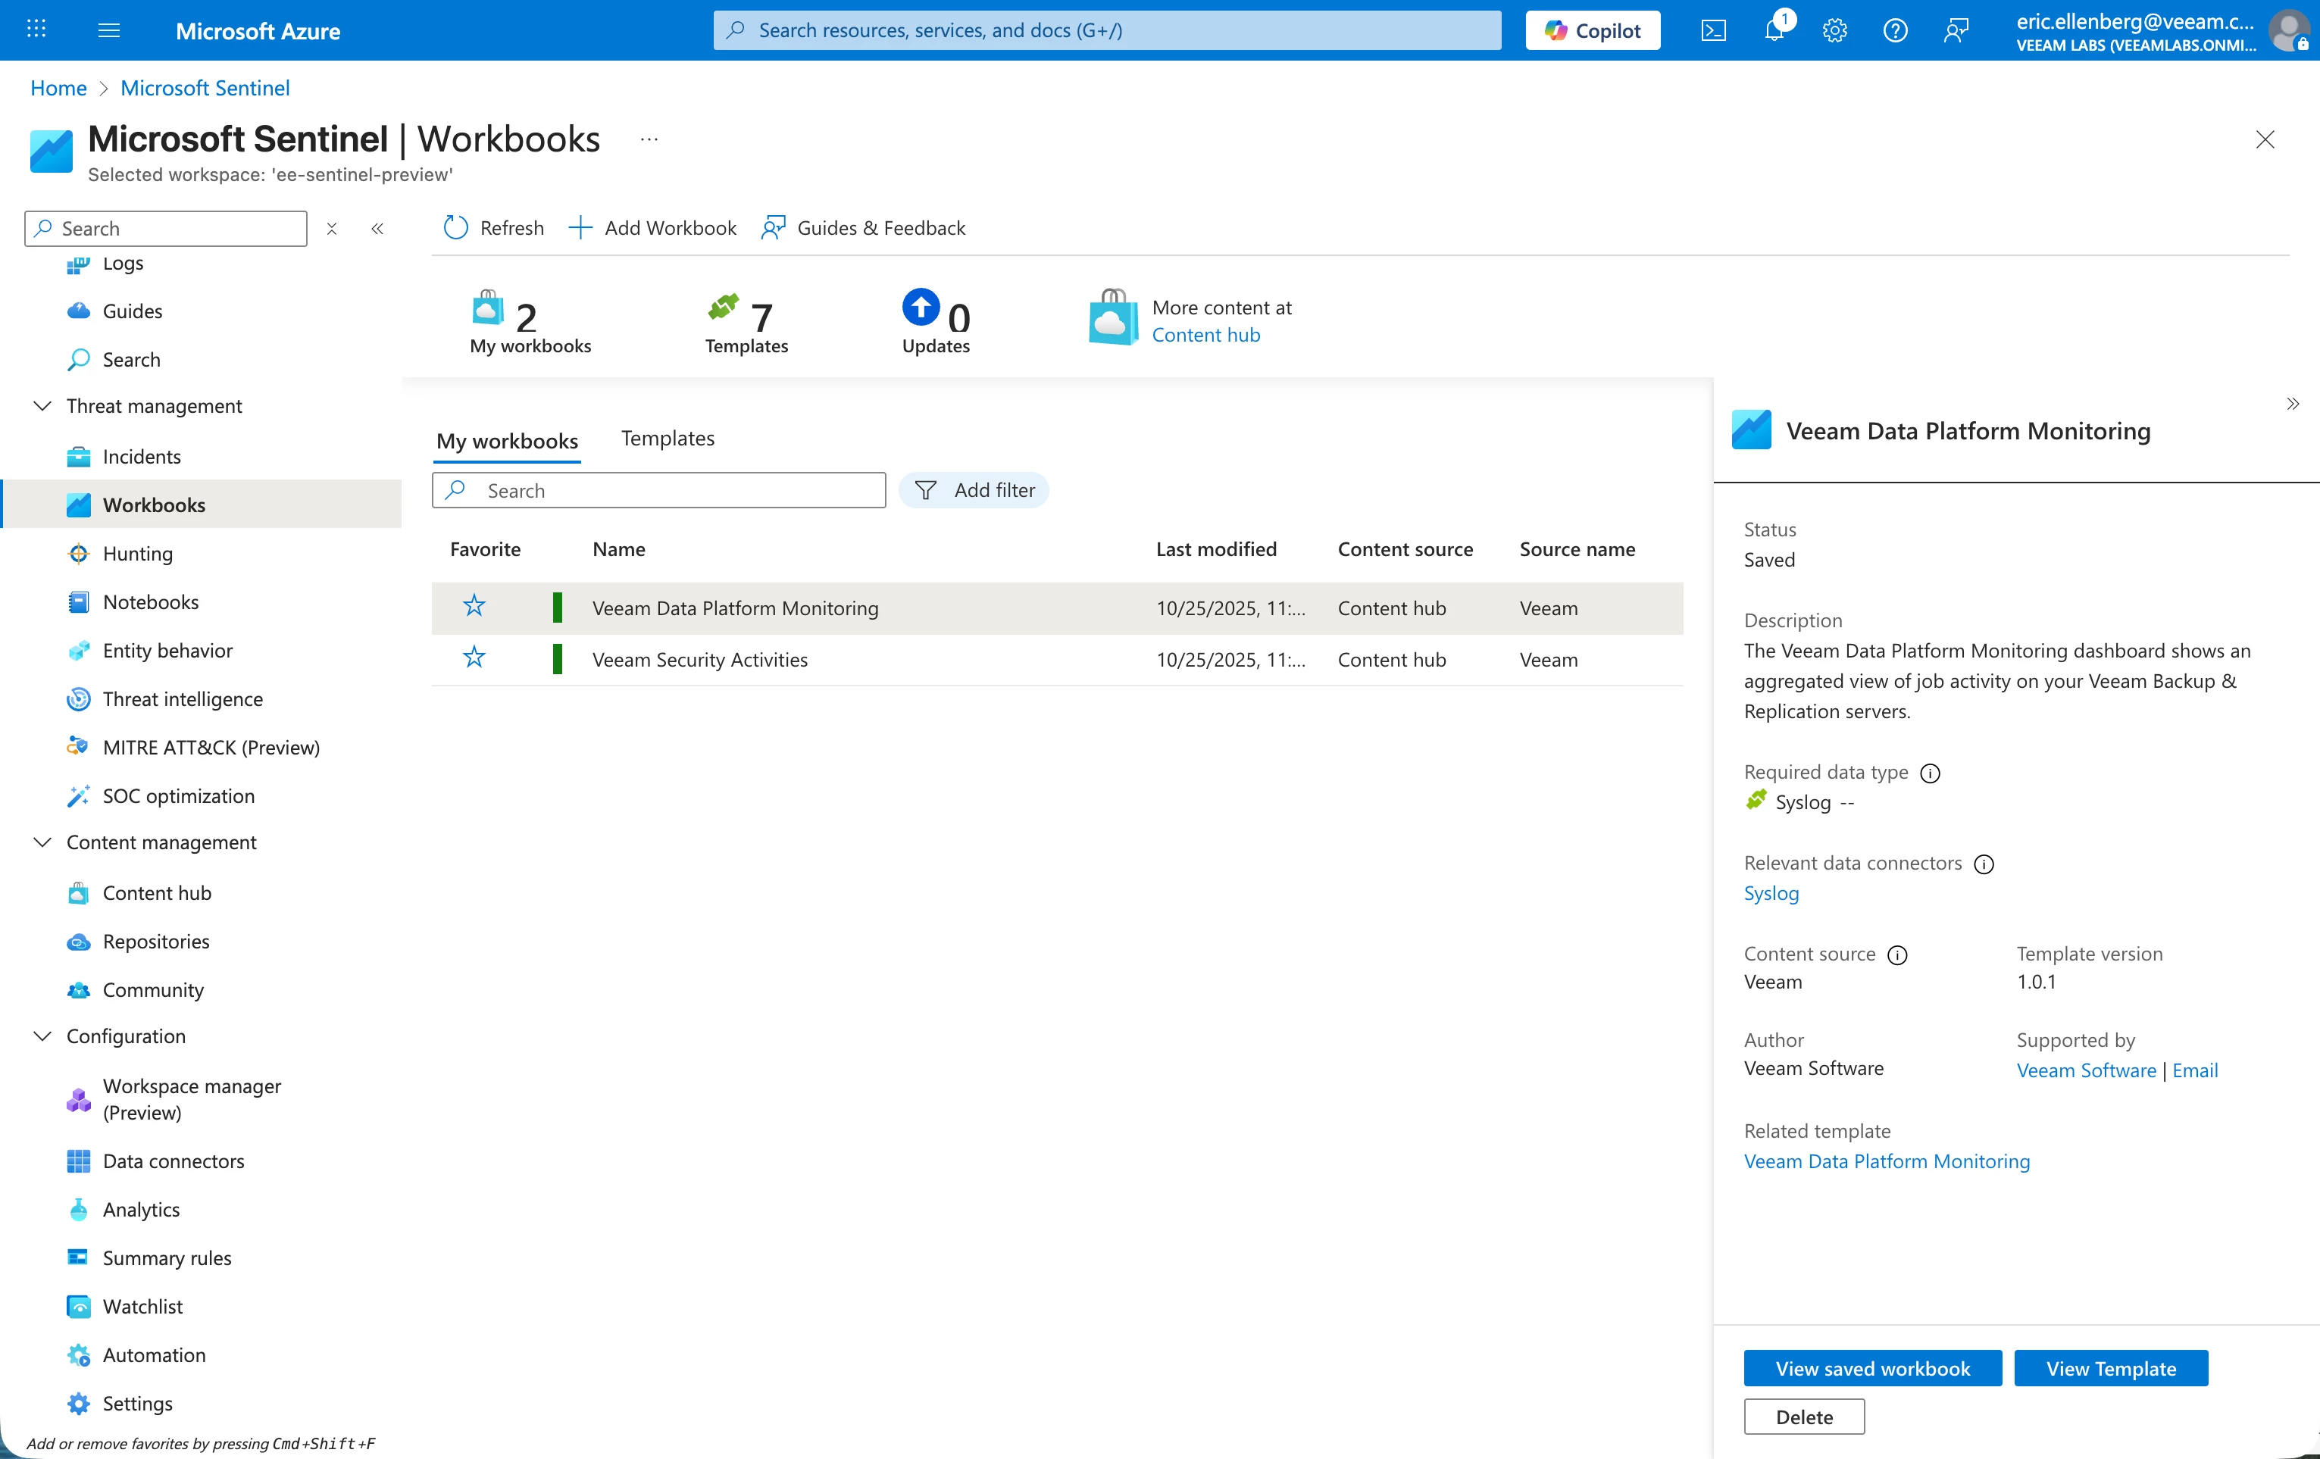Open the notifications bell
Screen dimensions: 2320x1459
tap(1774, 31)
